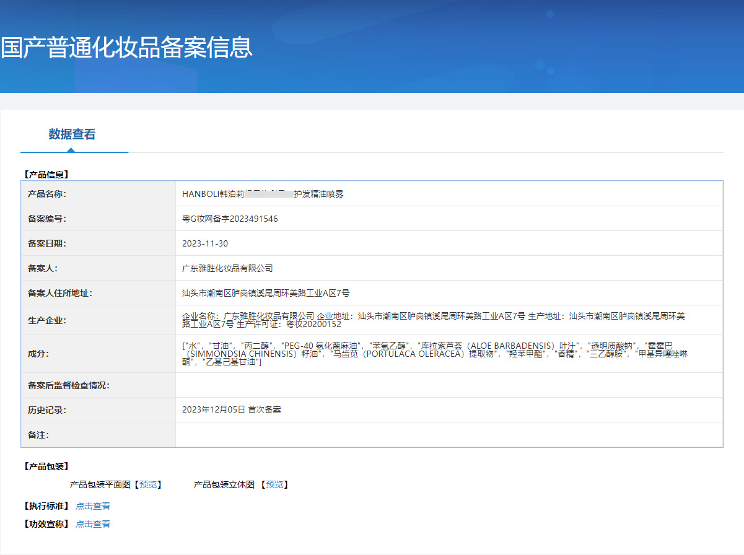
Task: Select the address in the 备案人住所地址 row
Action: 266,293
